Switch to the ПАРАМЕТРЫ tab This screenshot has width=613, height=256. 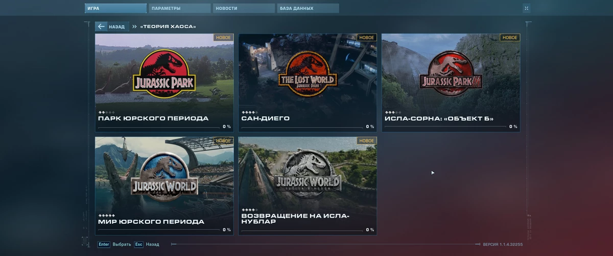click(180, 8)
